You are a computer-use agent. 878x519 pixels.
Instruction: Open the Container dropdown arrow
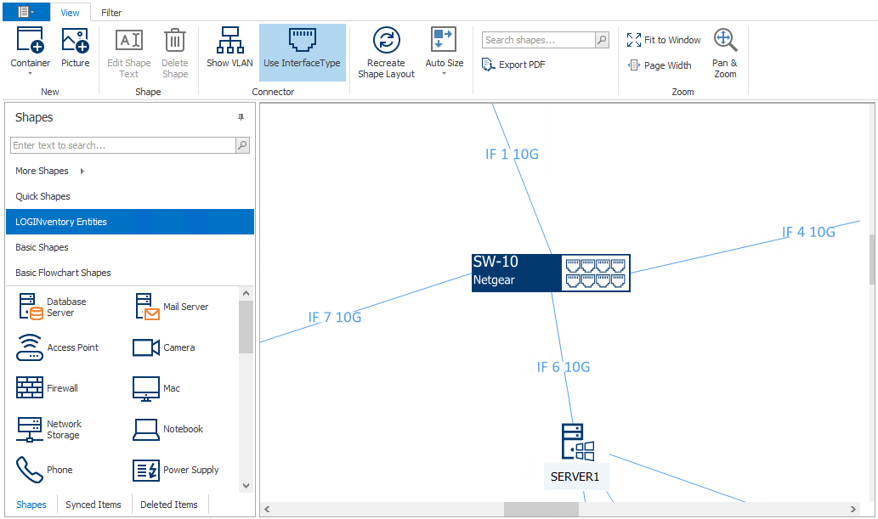click(30, 75)
